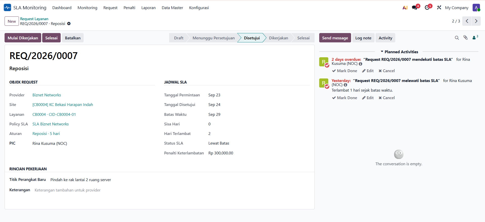Open the Dashboard menu
Viewport: 485px width, 222px height.
coord(62,8)
